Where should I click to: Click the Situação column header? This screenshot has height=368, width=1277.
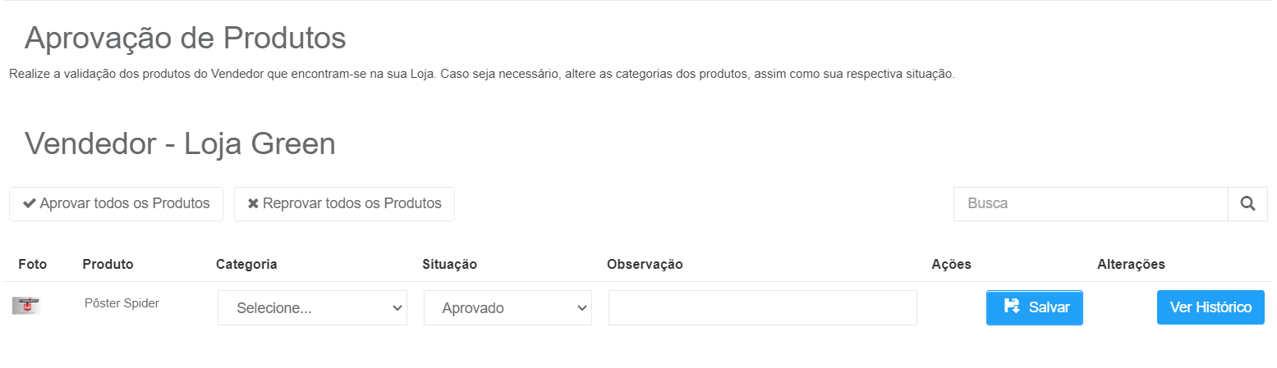coord(449,264)
